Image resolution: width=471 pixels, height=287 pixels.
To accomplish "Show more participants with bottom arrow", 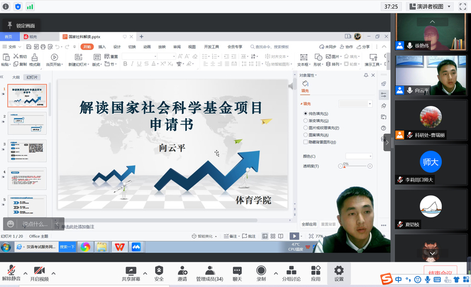I will (x=432, y=253).
